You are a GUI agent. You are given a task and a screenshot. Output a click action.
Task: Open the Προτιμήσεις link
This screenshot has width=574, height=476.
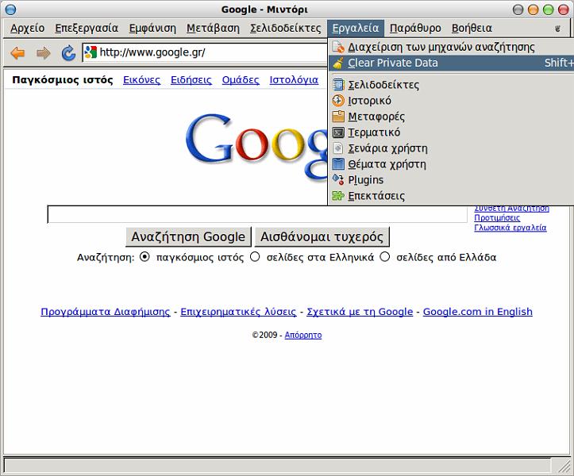[x=497, y=217]
